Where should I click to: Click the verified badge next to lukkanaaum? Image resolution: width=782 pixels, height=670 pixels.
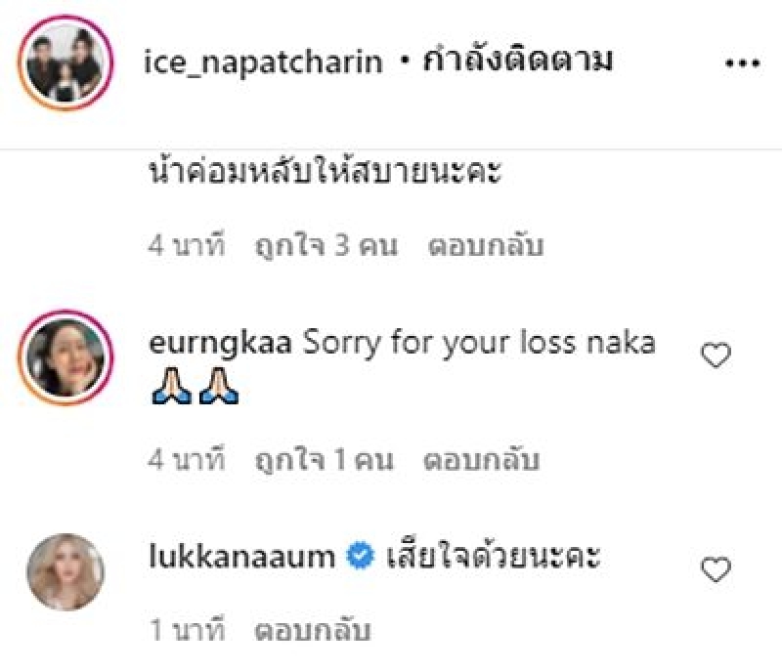[x=360, y=557]
